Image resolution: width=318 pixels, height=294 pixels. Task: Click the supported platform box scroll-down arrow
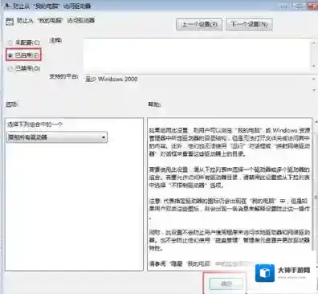point(313,90)
